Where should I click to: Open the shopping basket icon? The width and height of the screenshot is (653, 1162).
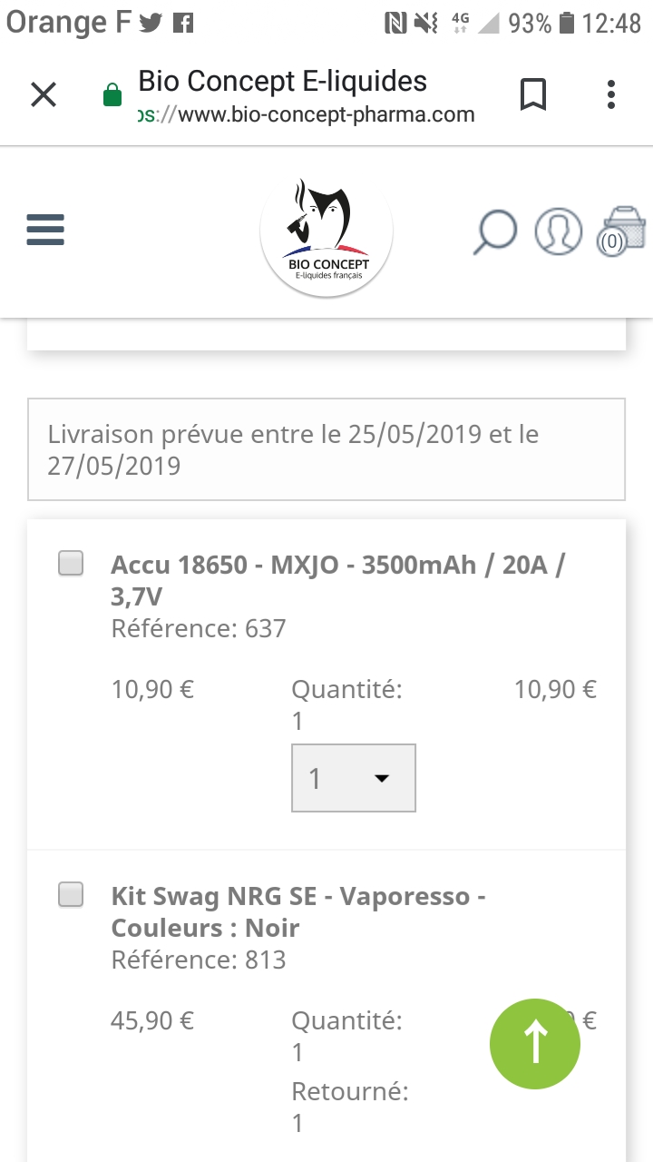[623, 231]
